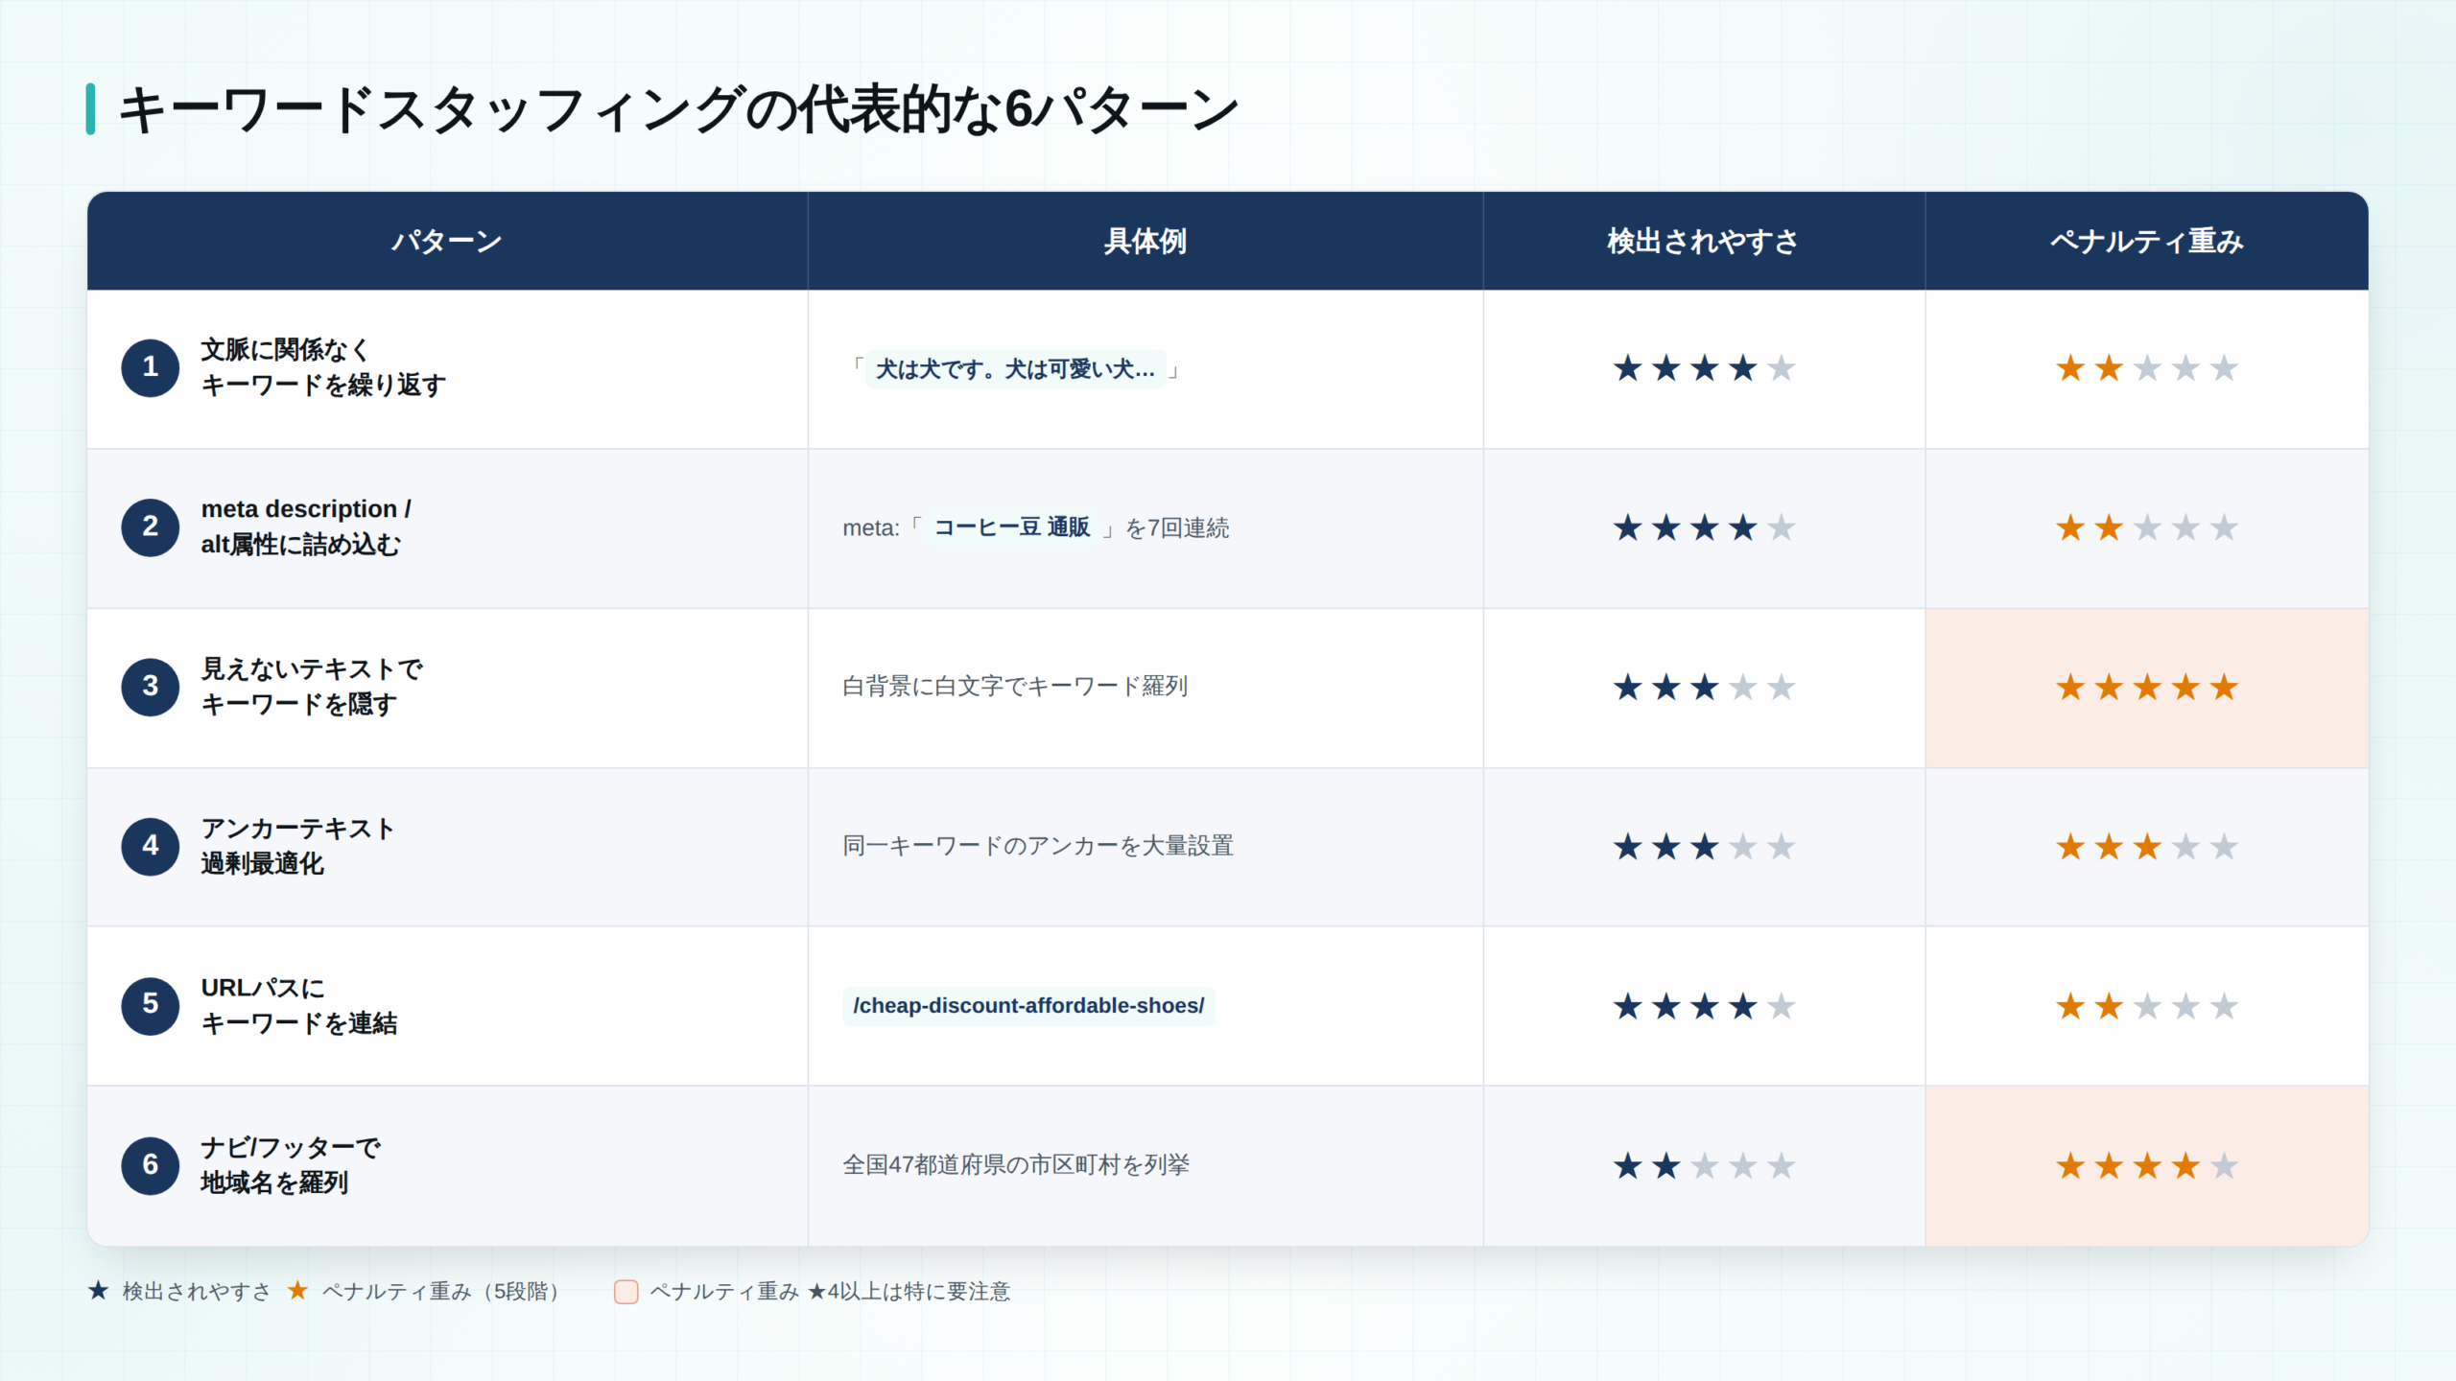Click the 具体例 column header
2456x1381 pixels.
pos(1145,241)
